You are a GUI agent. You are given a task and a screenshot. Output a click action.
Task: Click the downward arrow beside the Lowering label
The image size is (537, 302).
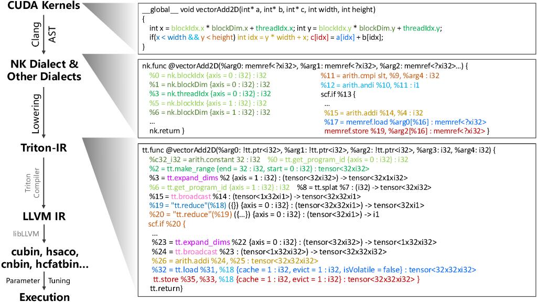tap(44, 111)
